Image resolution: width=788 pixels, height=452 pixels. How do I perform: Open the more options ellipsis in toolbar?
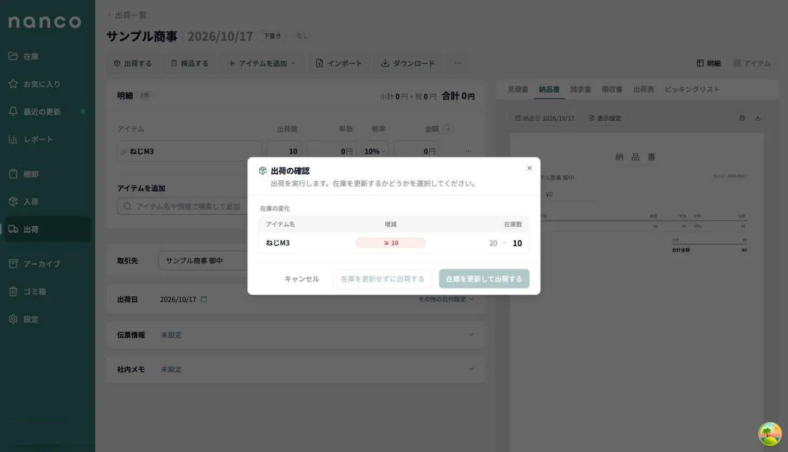coord(458,63)
